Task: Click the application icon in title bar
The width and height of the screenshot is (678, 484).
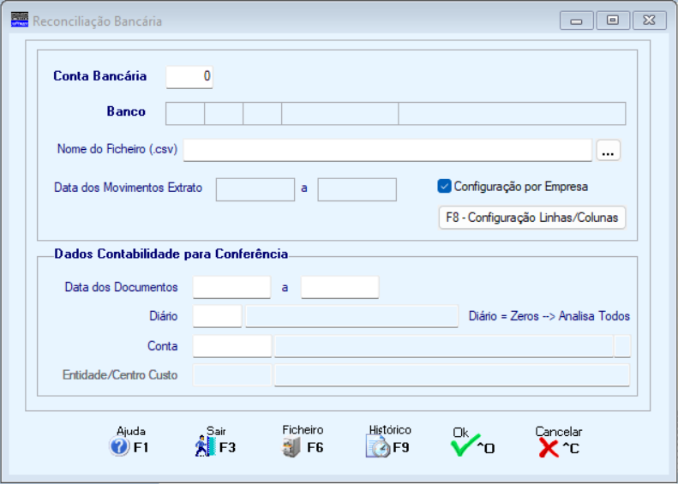Action: coord(20,20)
